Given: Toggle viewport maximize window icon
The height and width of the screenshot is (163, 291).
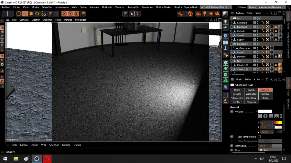Looking at the screenshot, I should [220, 20].
